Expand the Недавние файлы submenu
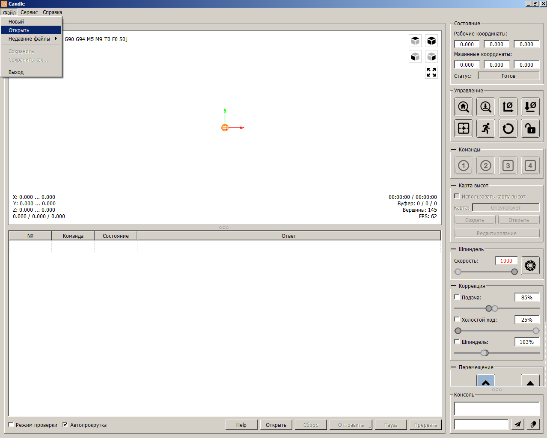The image size is (547, 438). [31, 39]
